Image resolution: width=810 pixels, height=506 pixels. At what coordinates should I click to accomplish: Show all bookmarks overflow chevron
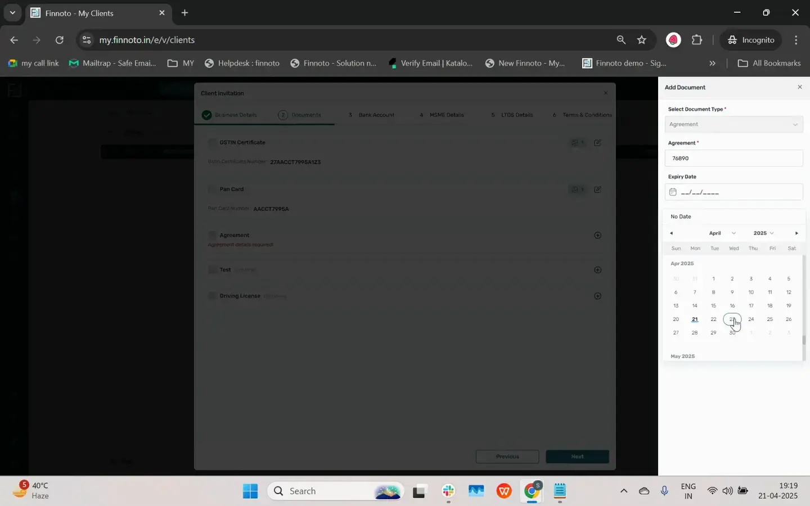click(x=712, y=63)
